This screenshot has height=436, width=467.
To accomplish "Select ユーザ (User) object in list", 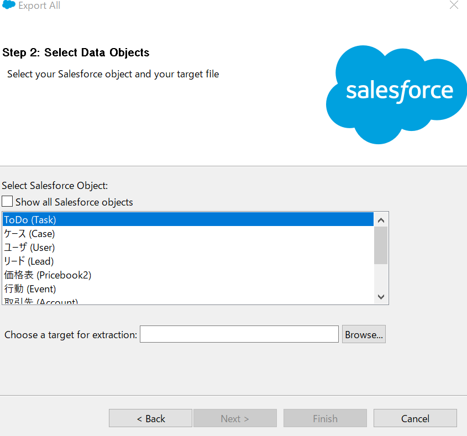I will (30, 248).
